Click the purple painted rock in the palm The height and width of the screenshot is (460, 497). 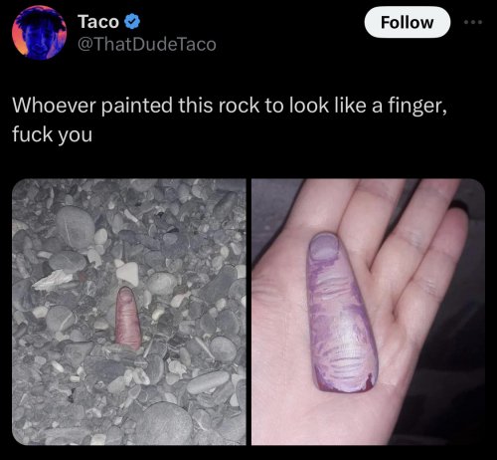point(341,313)
